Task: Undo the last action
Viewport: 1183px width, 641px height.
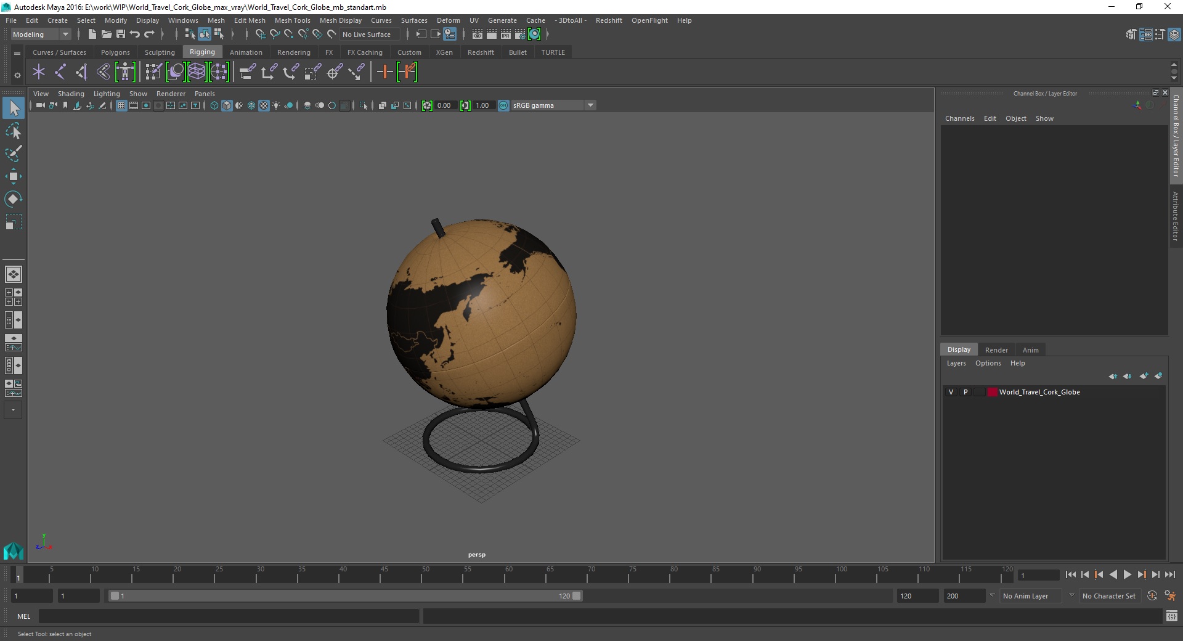Action: [x=134, y=35]
